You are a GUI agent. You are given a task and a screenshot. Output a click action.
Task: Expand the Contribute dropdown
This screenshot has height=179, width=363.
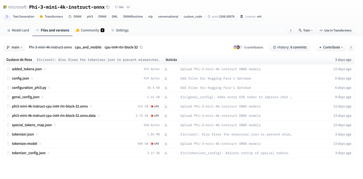[x=331, y=47]
